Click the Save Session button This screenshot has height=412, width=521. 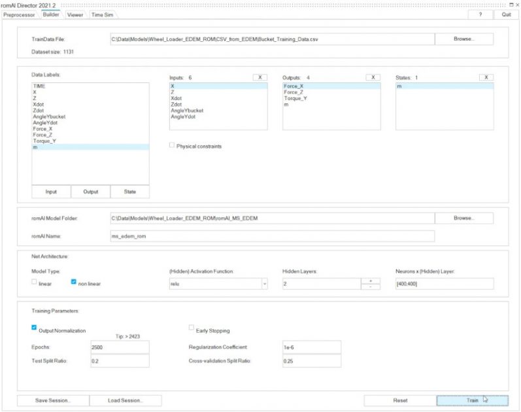53,400
